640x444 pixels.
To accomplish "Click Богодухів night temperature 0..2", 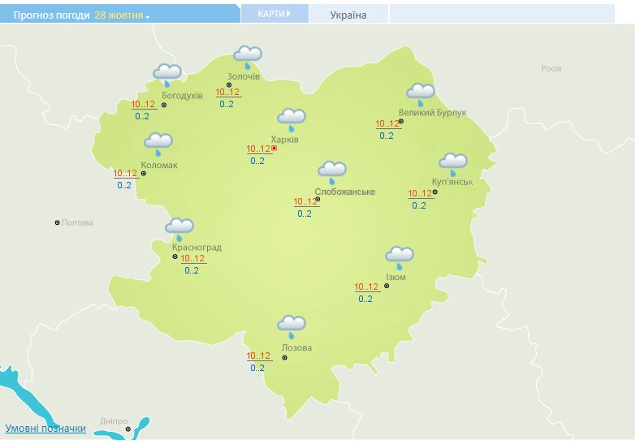I will 142,116.
